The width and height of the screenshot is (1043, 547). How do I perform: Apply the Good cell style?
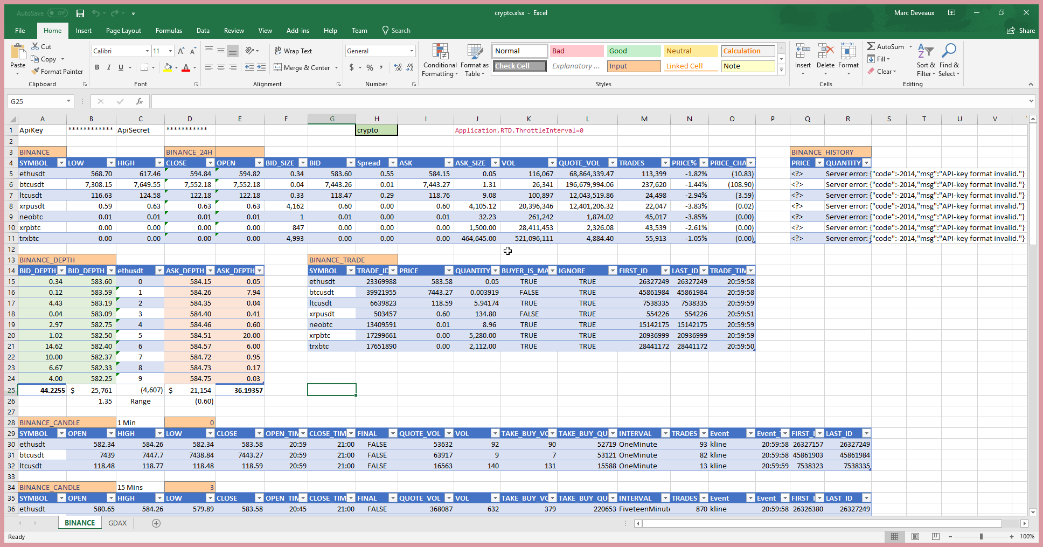pyautogui.click(x=634, y=51)
